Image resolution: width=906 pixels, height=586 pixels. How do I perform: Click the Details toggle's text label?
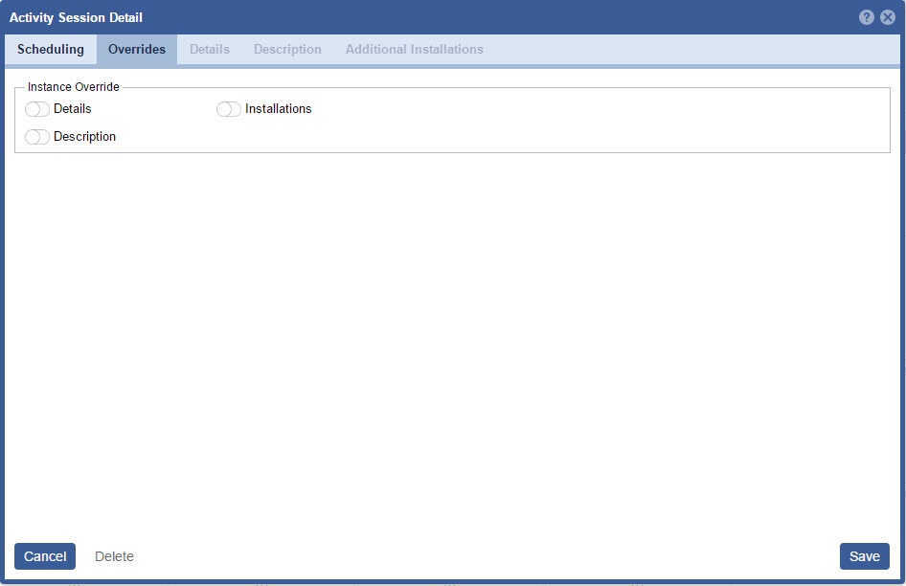tap(73, 109)
